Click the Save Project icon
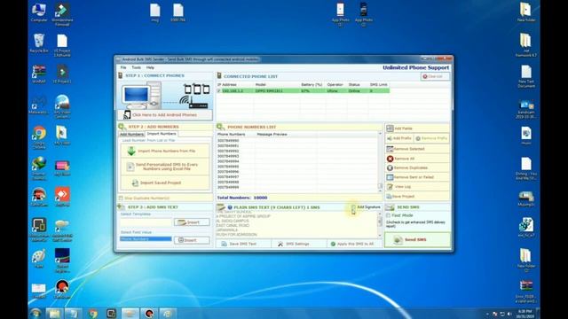 [x=389, y=196]
